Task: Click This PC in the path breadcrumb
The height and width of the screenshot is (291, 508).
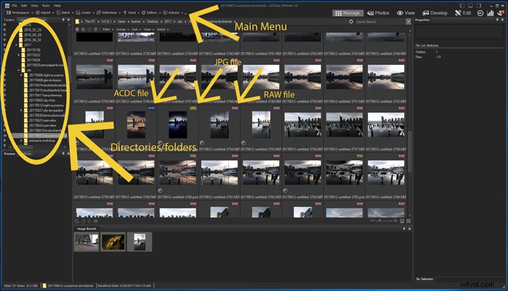Action: (90, 22)
